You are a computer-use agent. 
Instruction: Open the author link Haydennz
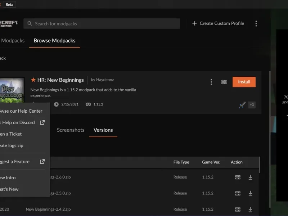pos(105,80)
